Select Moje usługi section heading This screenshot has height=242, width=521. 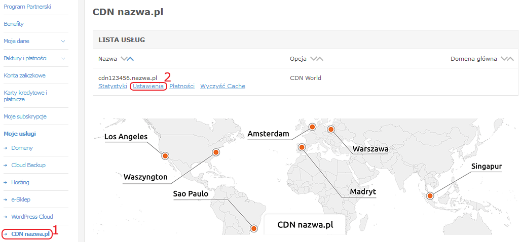[20, 134]
